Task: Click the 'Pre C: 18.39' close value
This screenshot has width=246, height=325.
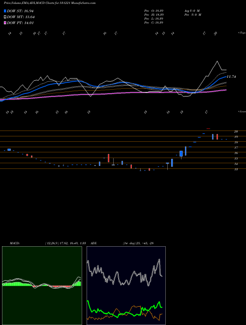Action: tap(154, 23)
